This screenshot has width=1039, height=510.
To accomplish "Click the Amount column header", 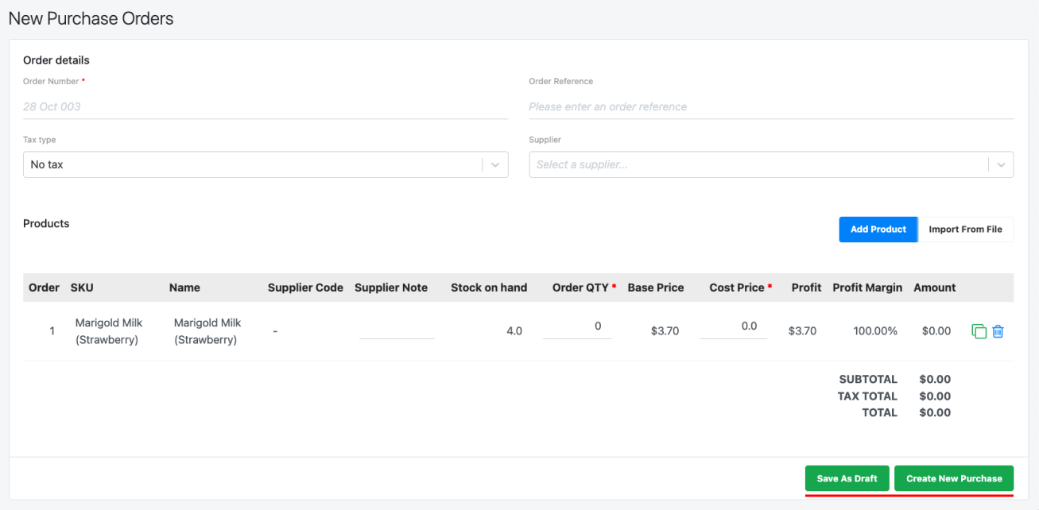I will [x=935, y=288].
